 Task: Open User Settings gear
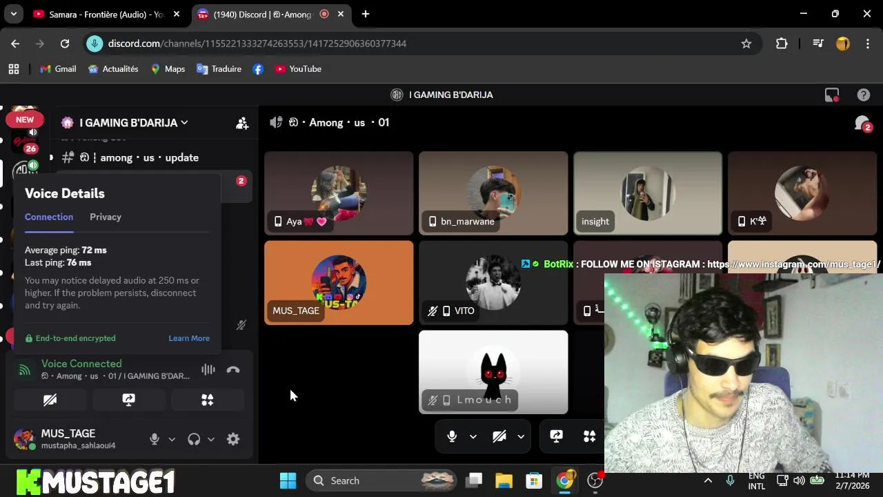point(233,439)
